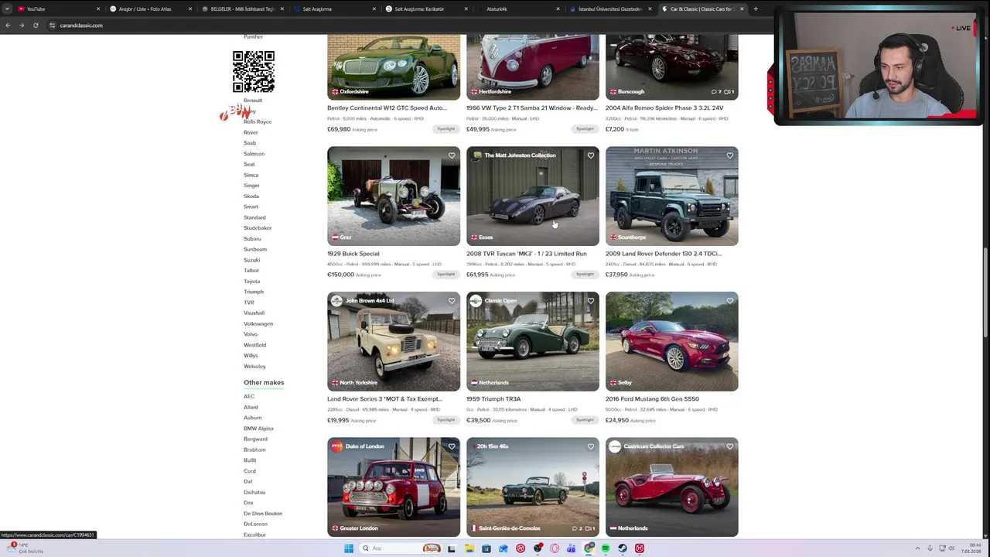Open 2004 Alfa Romeo Spider Phase 3 title

664,108
